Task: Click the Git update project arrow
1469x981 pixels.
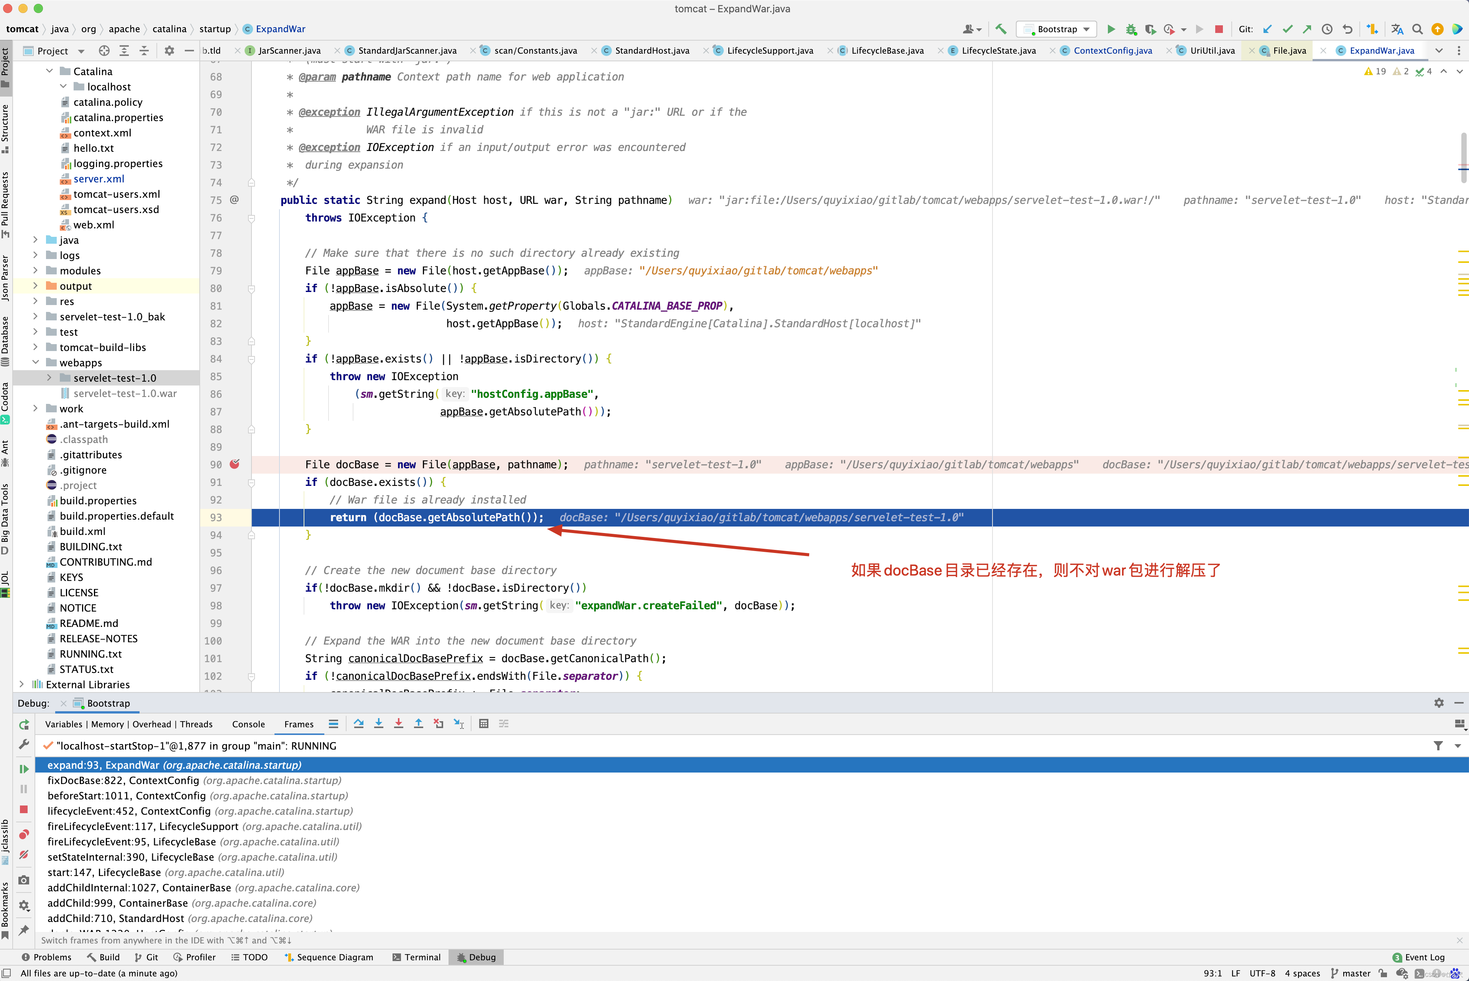Action: tap(1267, 29)
